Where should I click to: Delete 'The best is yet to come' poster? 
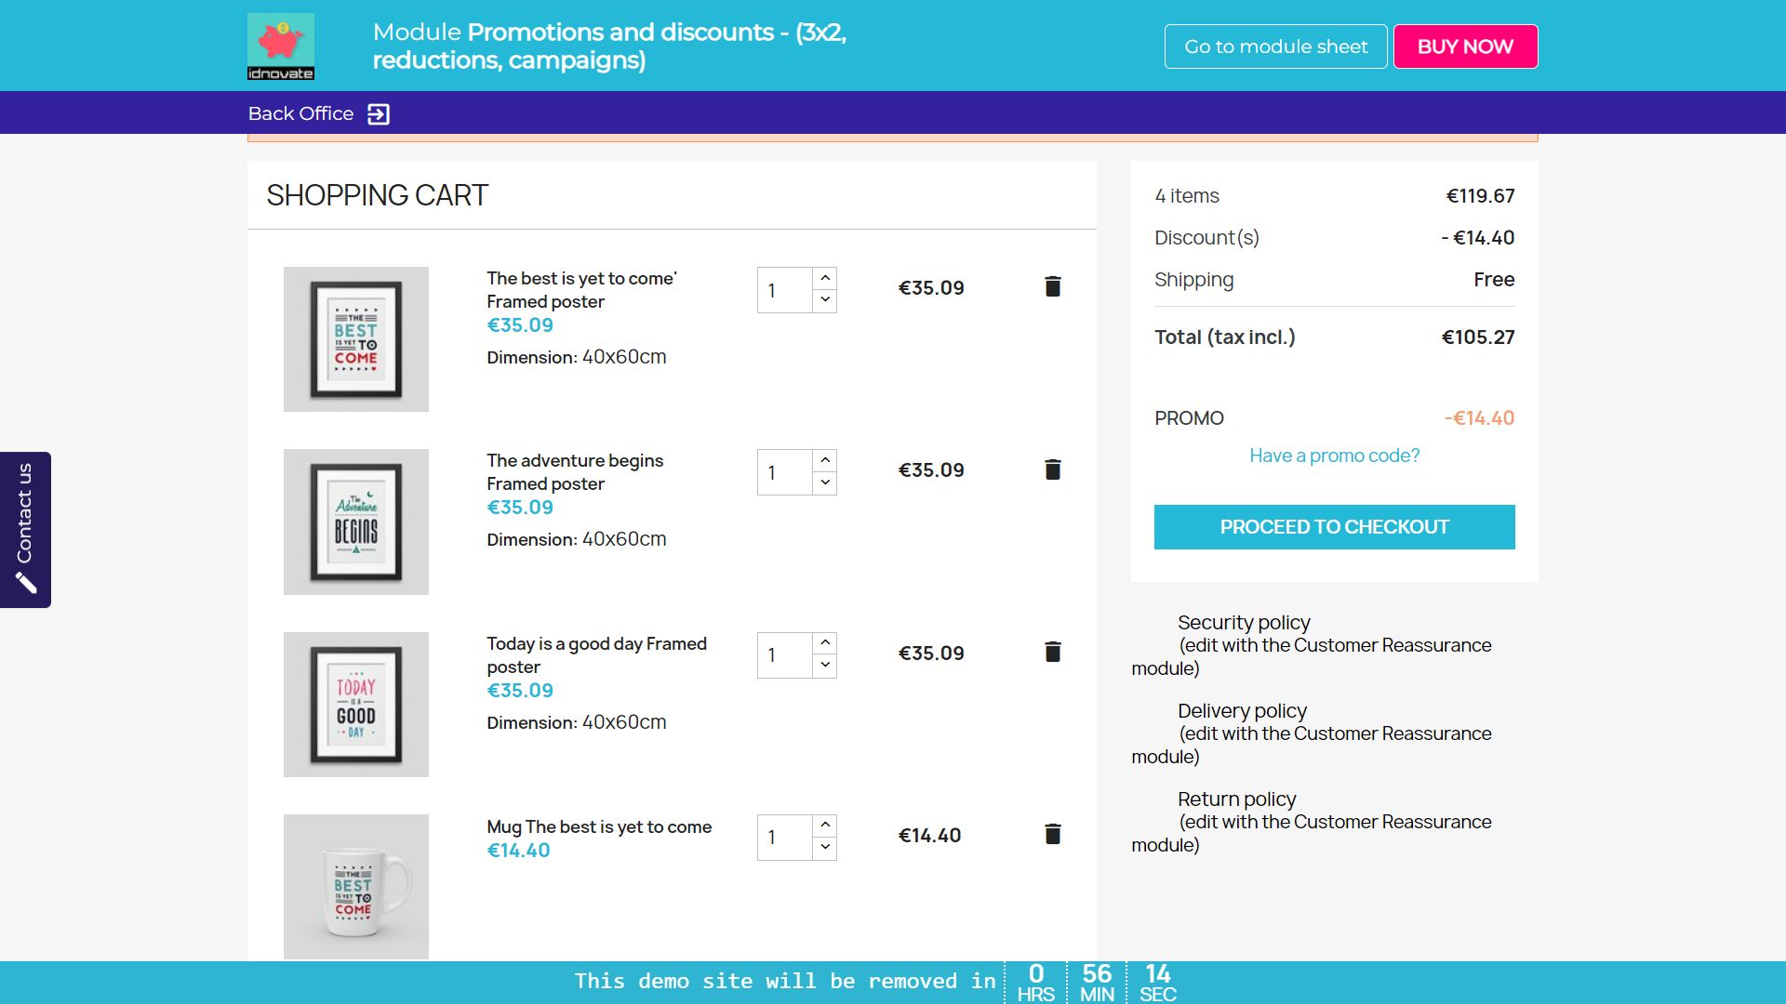click(1052, 286)
